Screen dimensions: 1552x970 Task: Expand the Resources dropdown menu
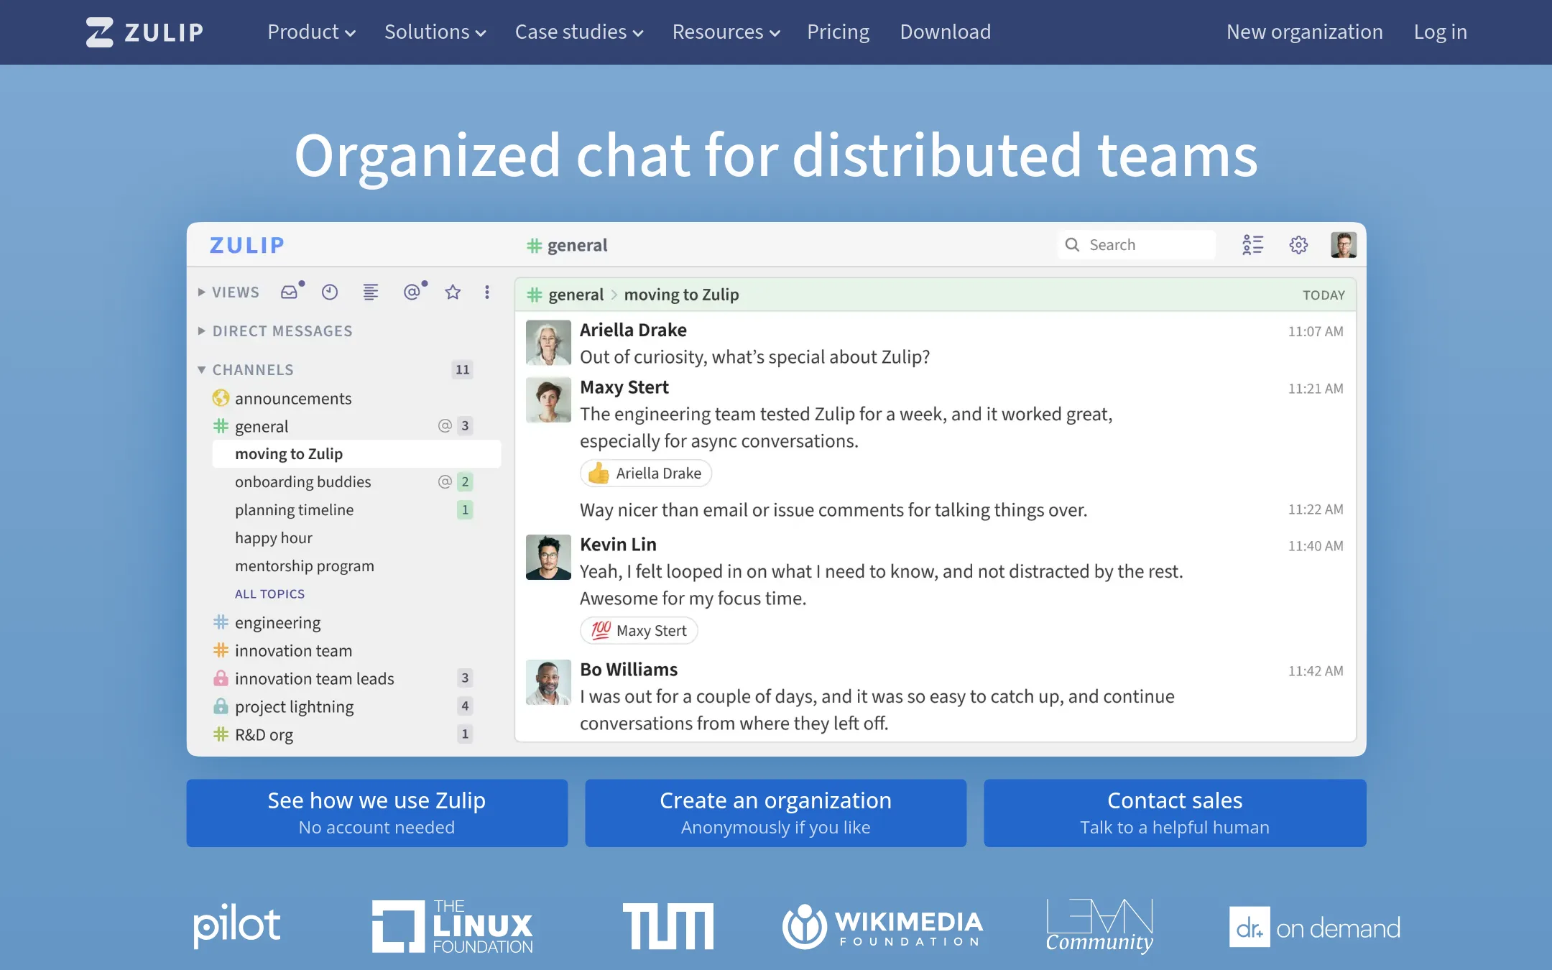pos(726,32)
